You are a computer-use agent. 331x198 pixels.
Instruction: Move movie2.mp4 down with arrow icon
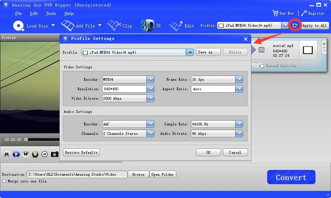(x=324, y=51)
